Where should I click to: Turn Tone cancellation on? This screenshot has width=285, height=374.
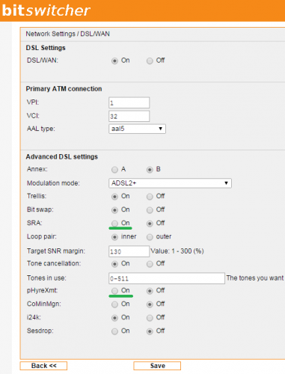click(114, 264)
